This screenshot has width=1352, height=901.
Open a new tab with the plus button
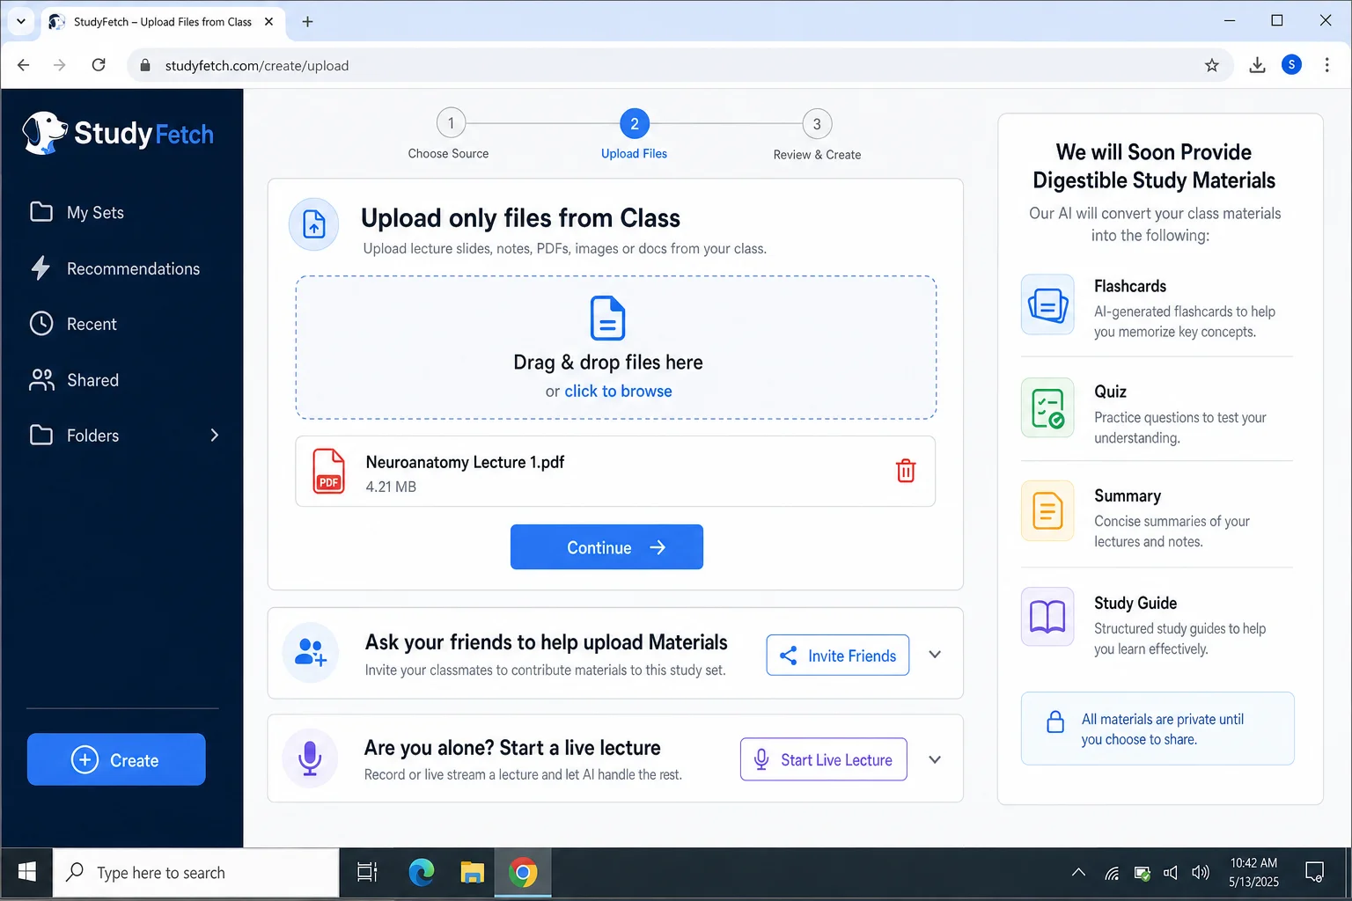pos(307,22)
